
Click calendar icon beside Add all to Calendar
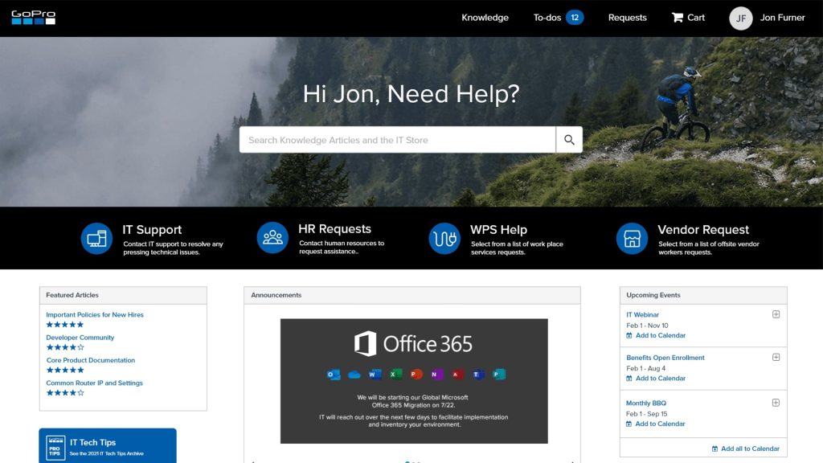coord(715,449)
